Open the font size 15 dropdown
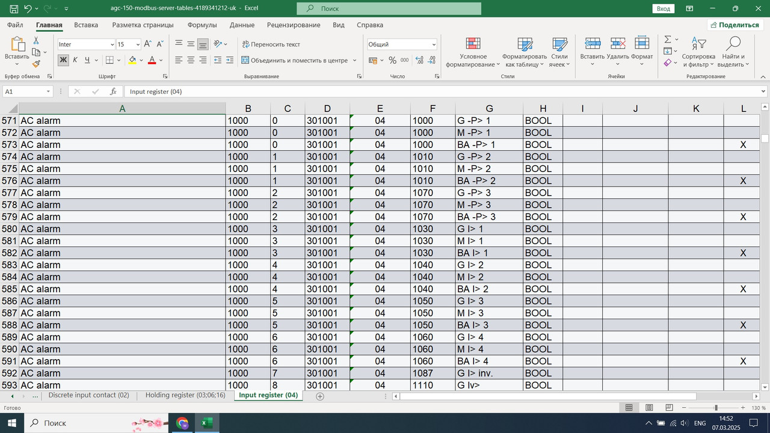 pyautogui.click(x=138, y=45)
